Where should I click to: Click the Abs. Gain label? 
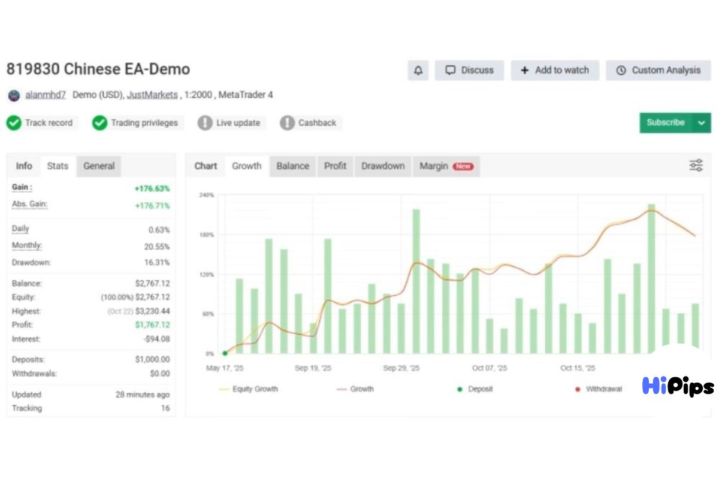[x=29, y=204]
